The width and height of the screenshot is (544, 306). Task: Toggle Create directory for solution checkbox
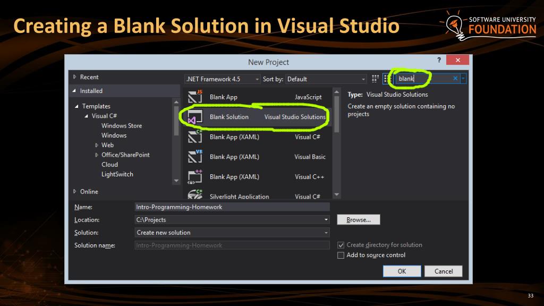(x=341, y=245)
